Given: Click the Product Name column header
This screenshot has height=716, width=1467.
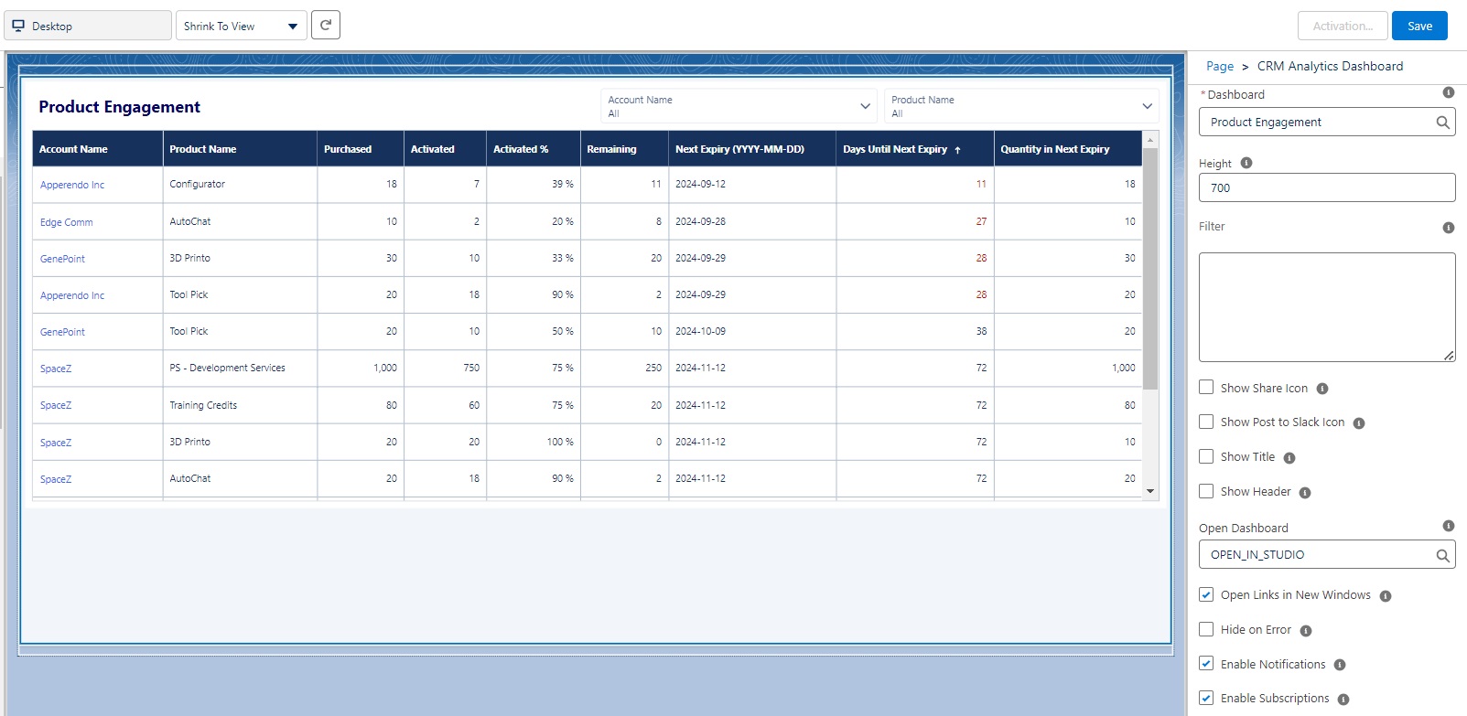Looking at the screenshot, I should click(240, 149).
